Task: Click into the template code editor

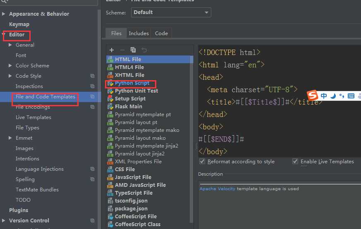Action: click(280, 101)
